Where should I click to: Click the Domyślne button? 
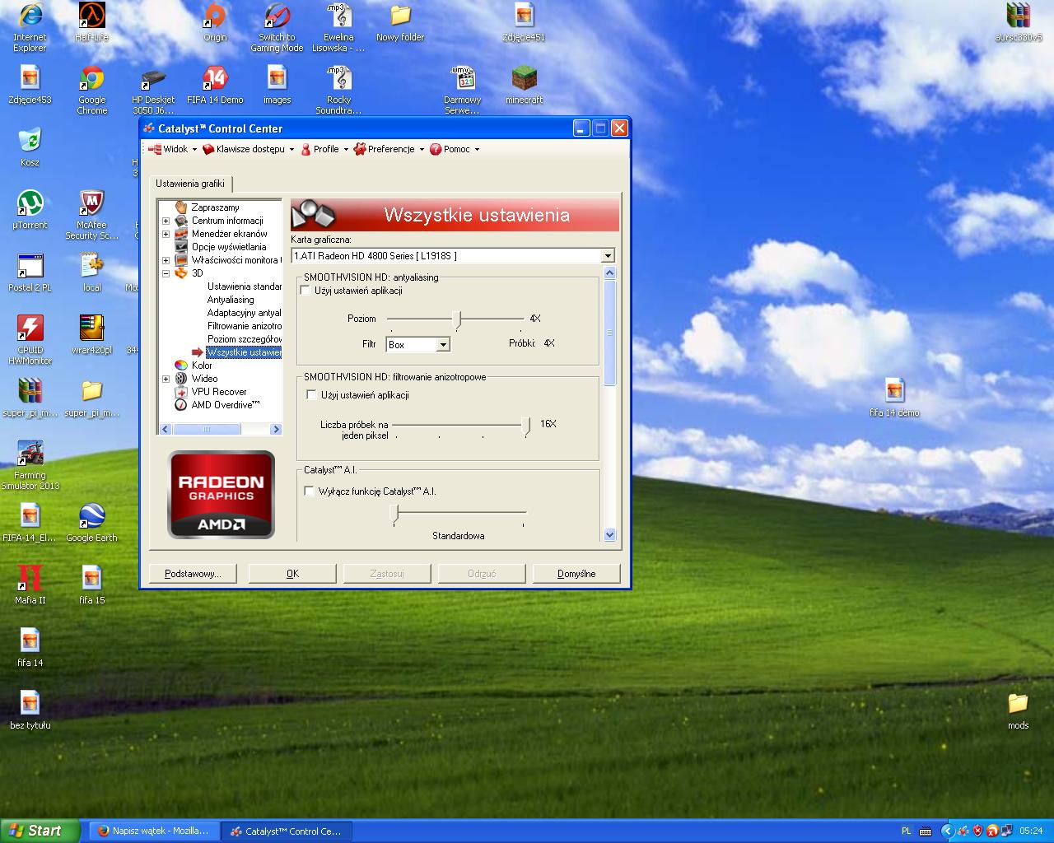pyautogui.click(x=576, y=574)
